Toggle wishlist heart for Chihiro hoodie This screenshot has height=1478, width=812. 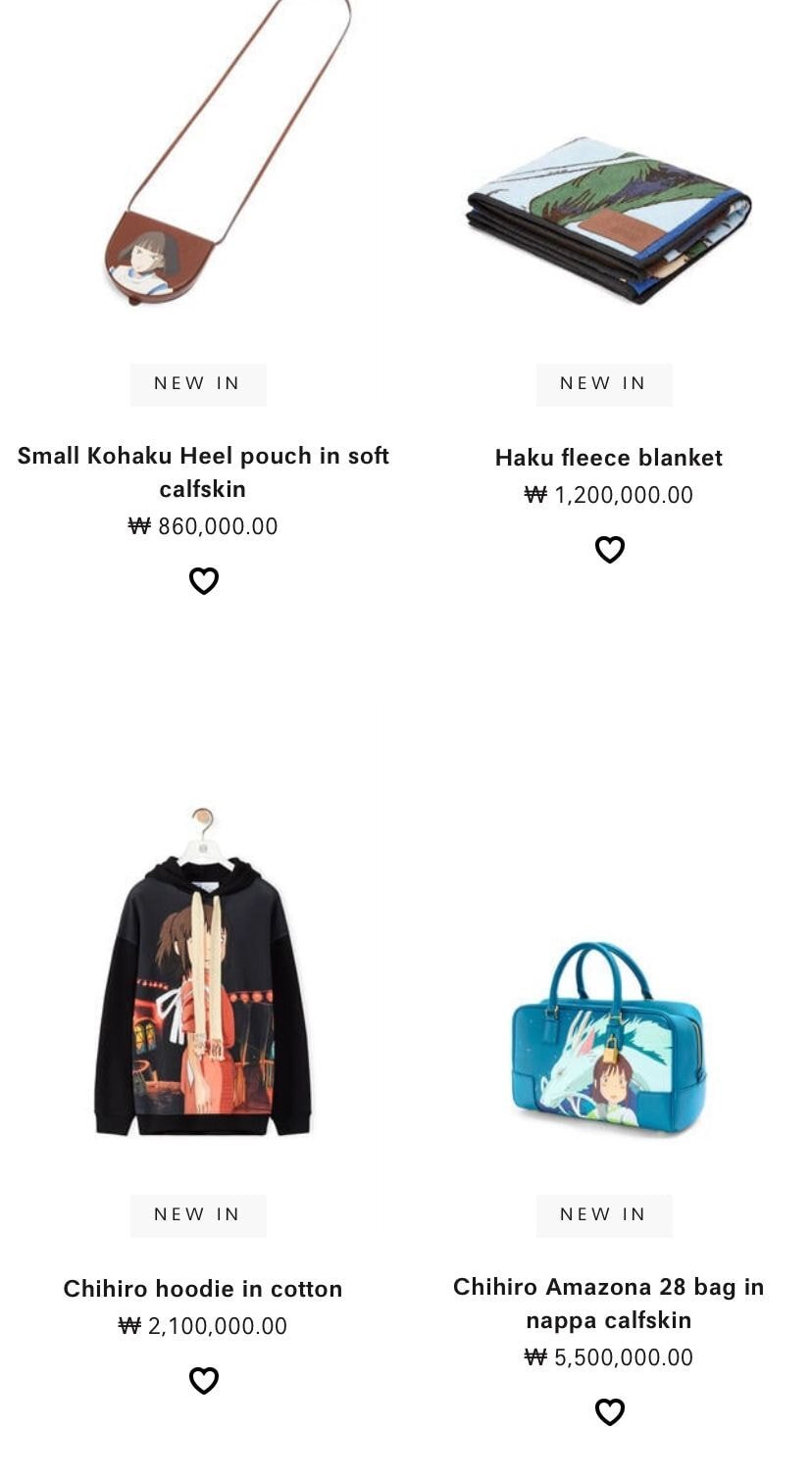tap(203, 1380)
